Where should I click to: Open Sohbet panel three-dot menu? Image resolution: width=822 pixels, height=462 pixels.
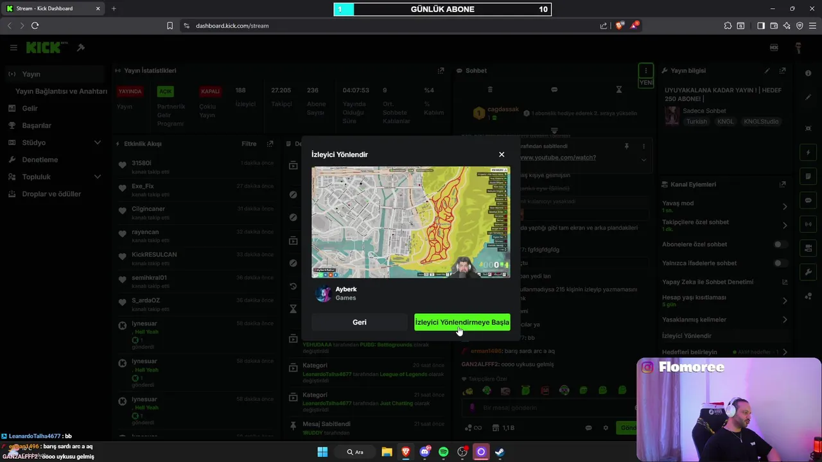645,71
